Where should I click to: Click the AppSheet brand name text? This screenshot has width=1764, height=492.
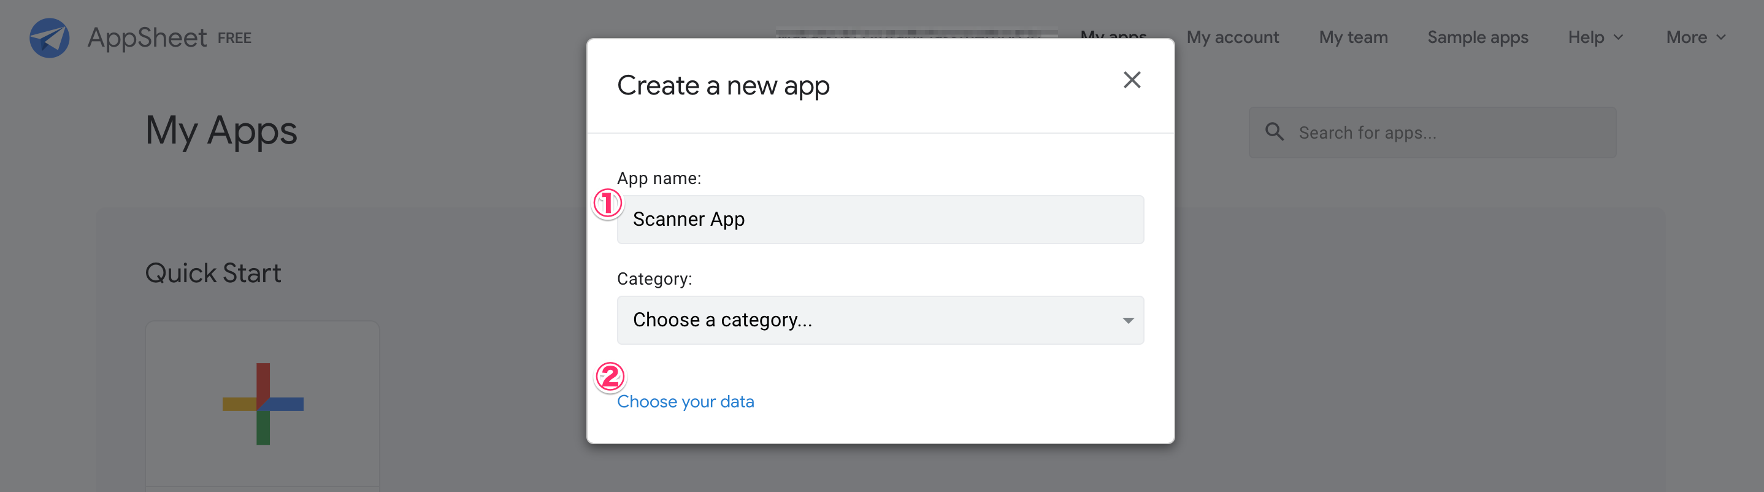147,37
